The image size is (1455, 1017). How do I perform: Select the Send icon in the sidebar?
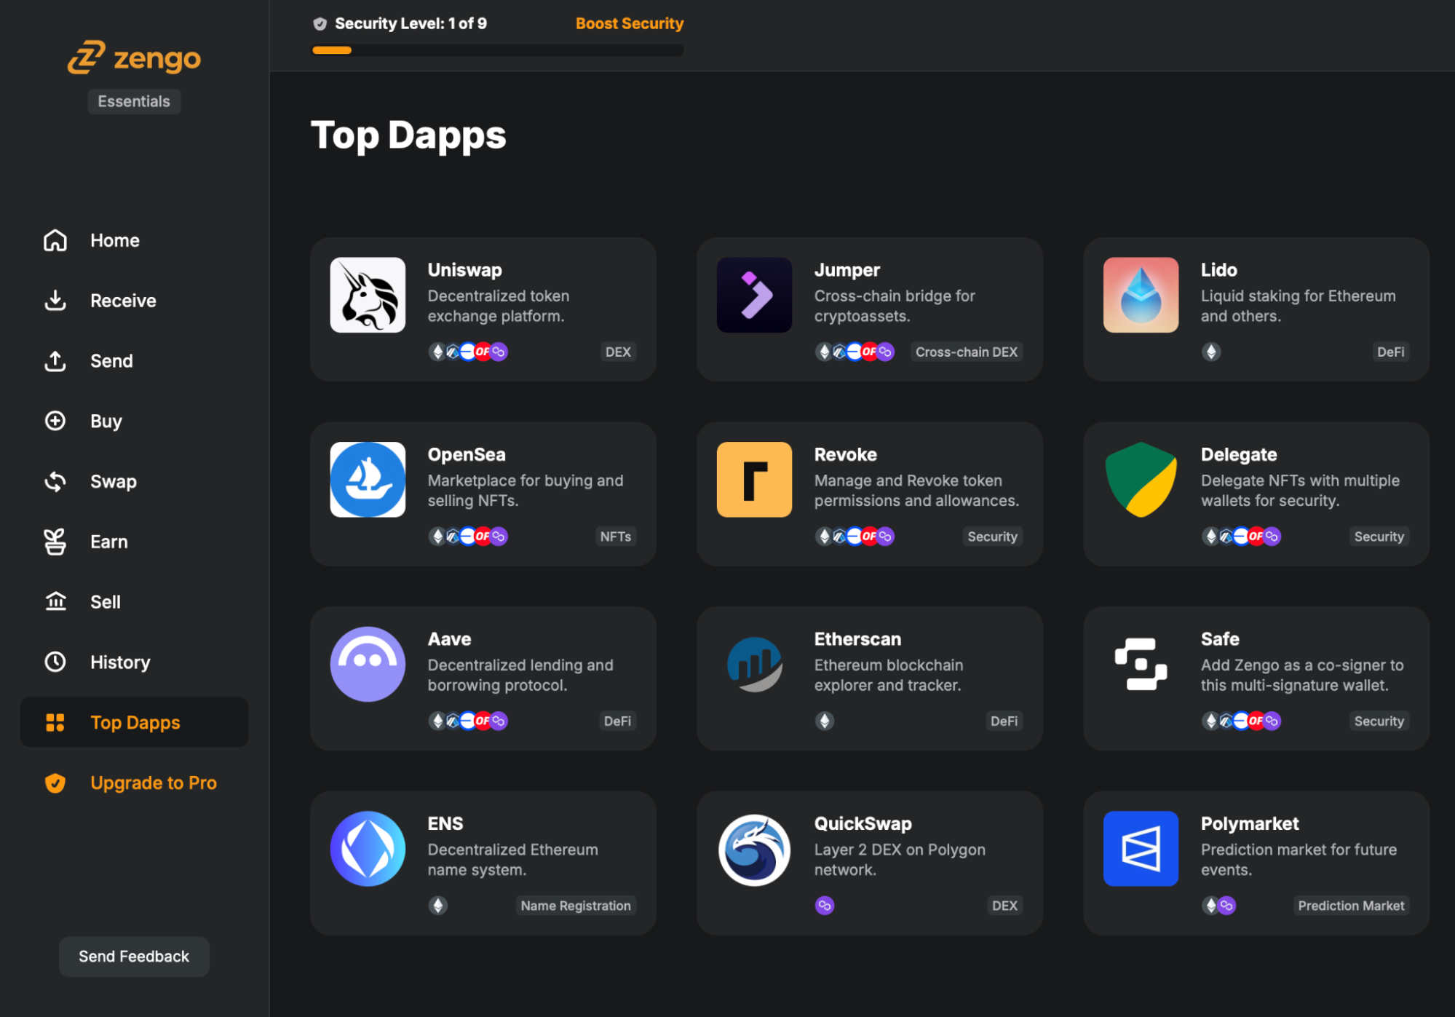point(55,361)
